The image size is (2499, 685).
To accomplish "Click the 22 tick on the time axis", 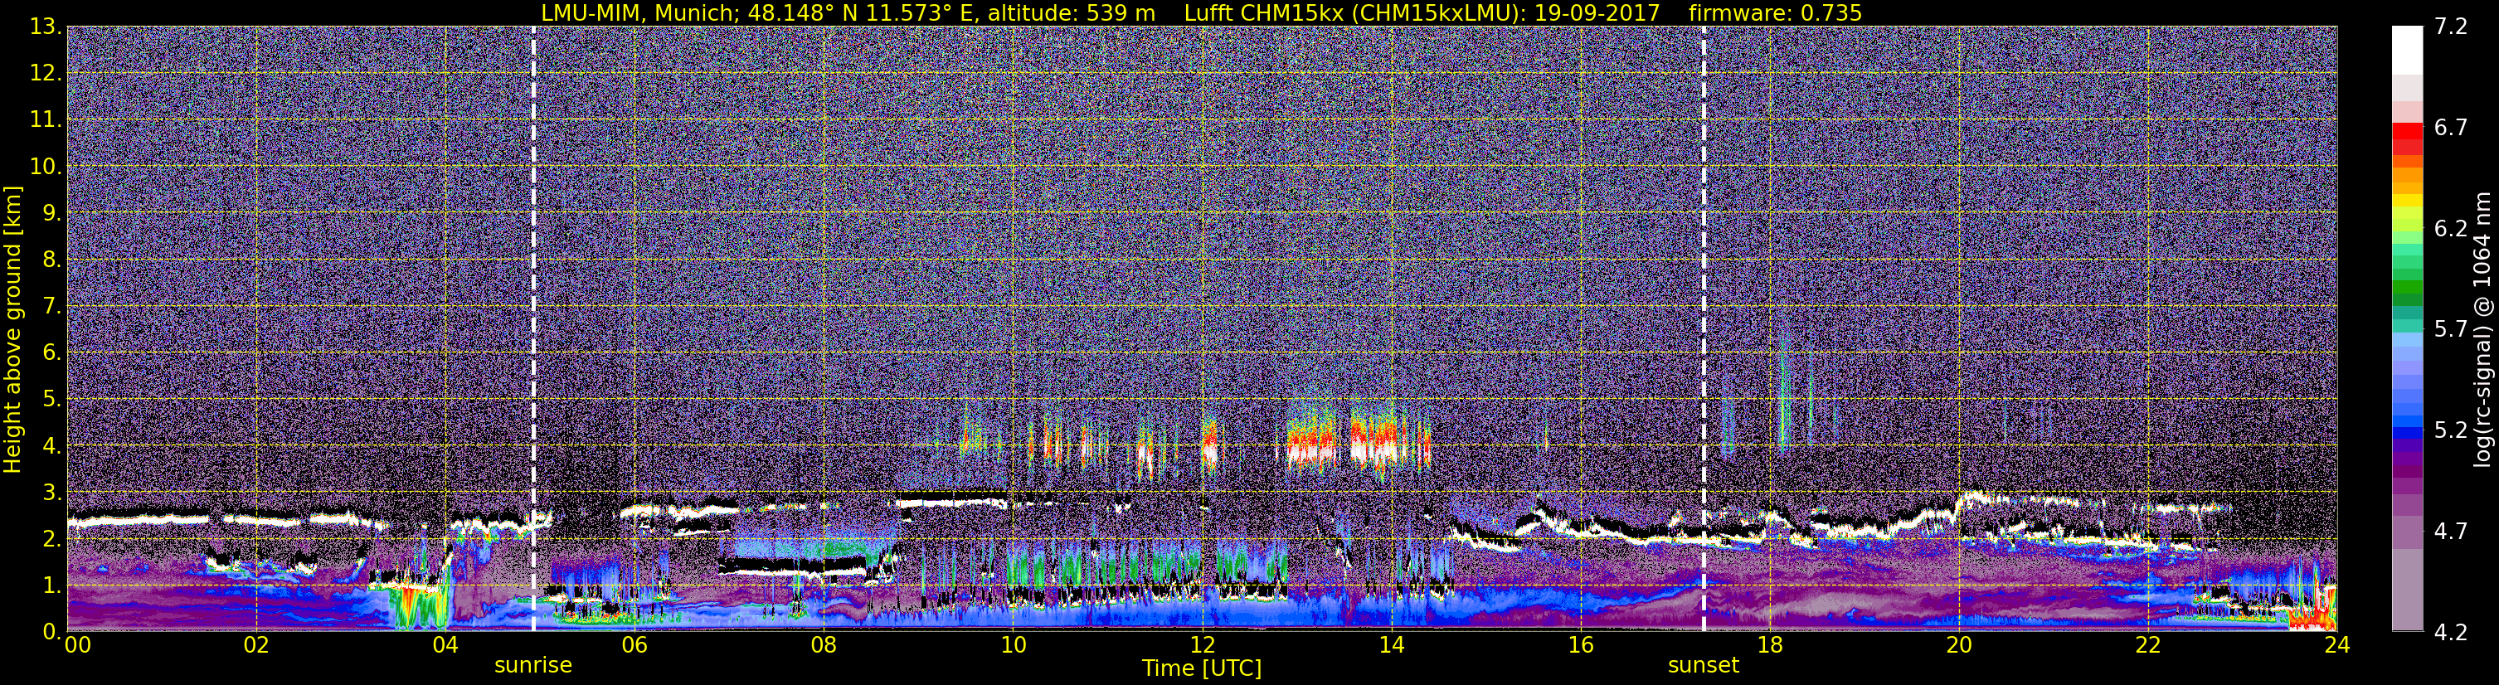I will (x=2148, y=645).
